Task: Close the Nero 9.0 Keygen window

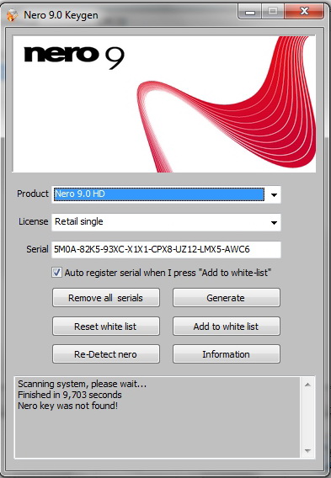Action: [x=304, y=12]
